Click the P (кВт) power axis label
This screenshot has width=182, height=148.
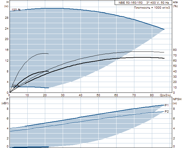(5, 101)
